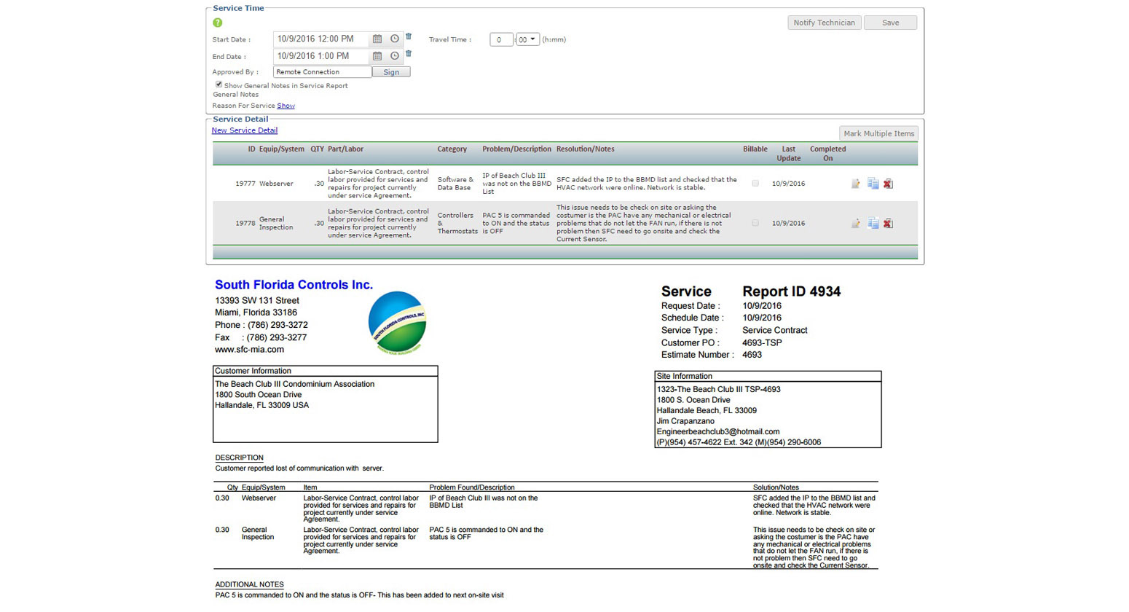Clear Start Date using the trash icon
The image size is (1129, 612).
pyautogui.click(x=409, y=36)
